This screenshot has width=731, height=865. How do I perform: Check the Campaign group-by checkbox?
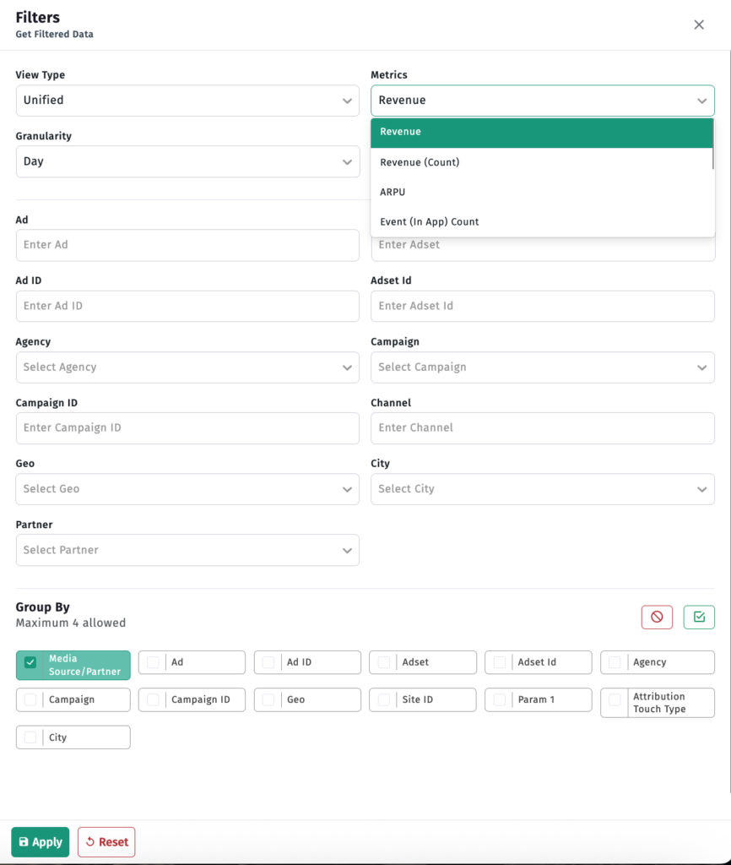point(30,699)
